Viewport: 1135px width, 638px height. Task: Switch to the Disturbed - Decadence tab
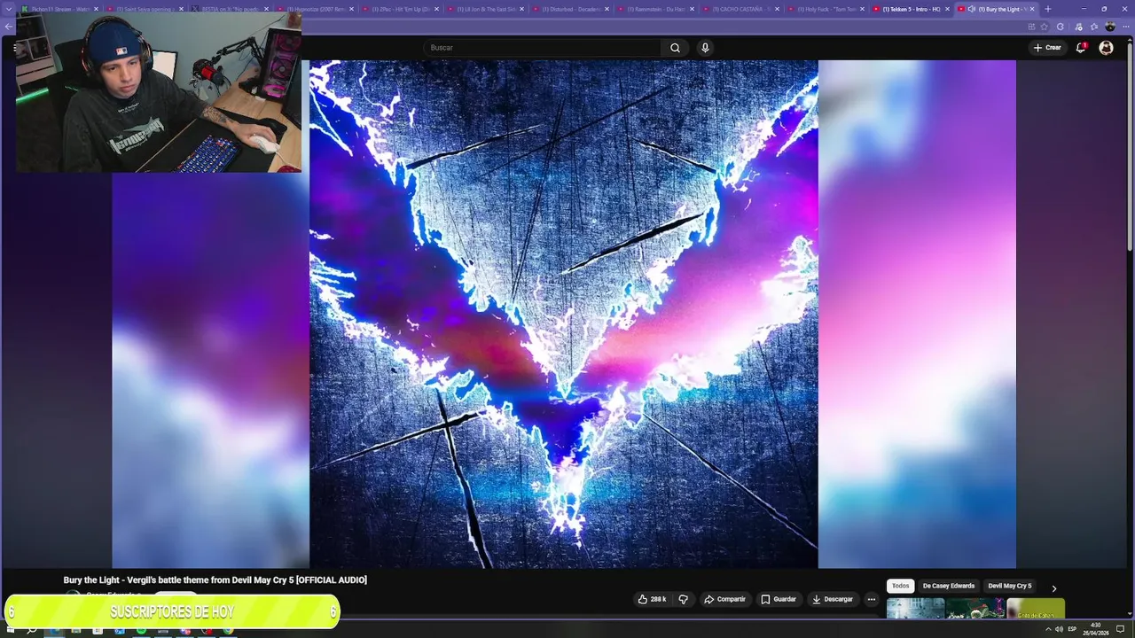(572, 9)
